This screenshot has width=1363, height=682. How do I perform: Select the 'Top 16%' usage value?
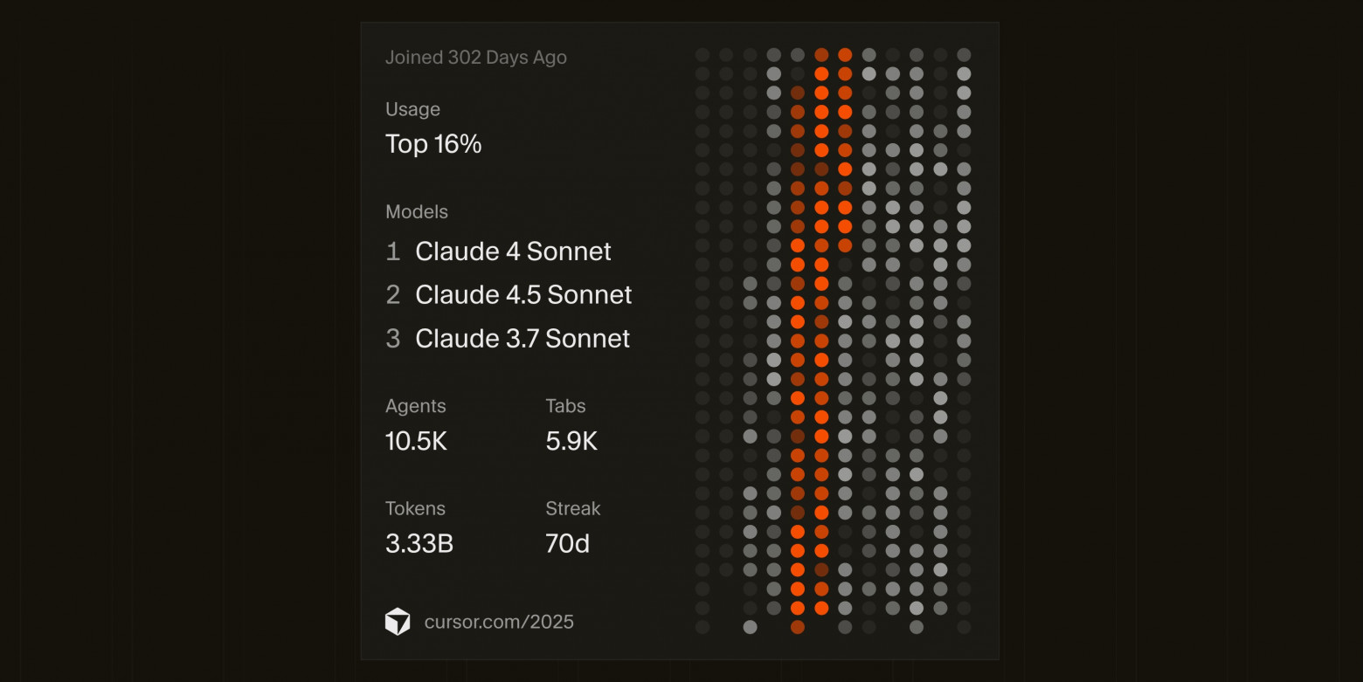pyautogui.click(x=433, y=144)
